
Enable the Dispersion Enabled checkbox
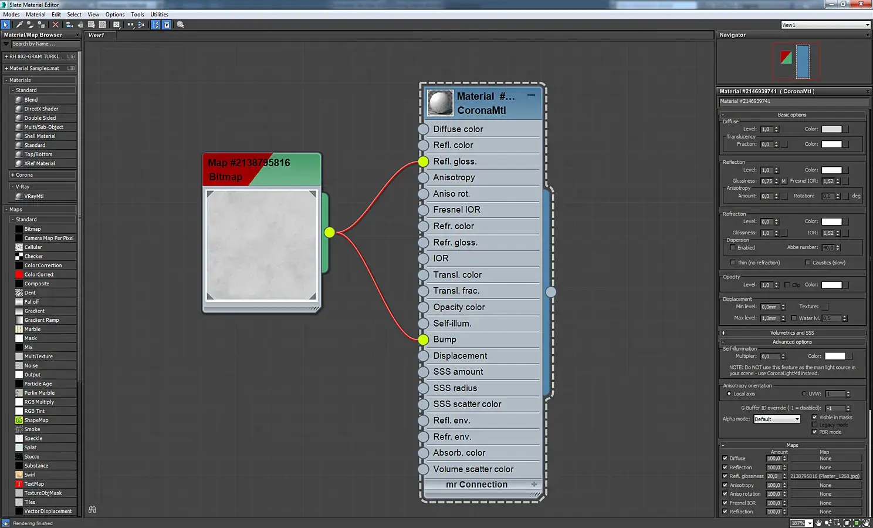[x=732, y=248]
